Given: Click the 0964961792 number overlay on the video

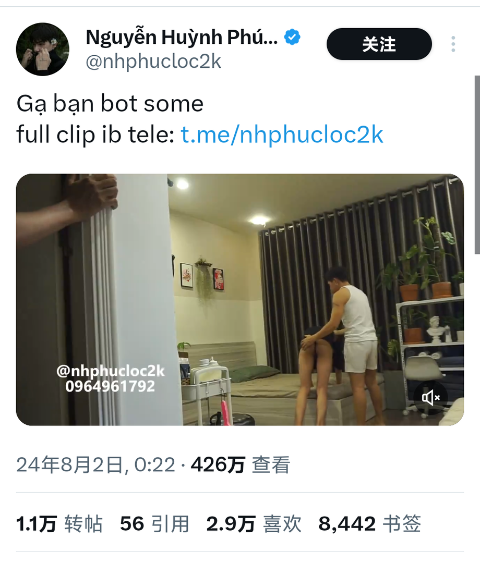Looking at the screenshot, I should [x=110, y=386].
